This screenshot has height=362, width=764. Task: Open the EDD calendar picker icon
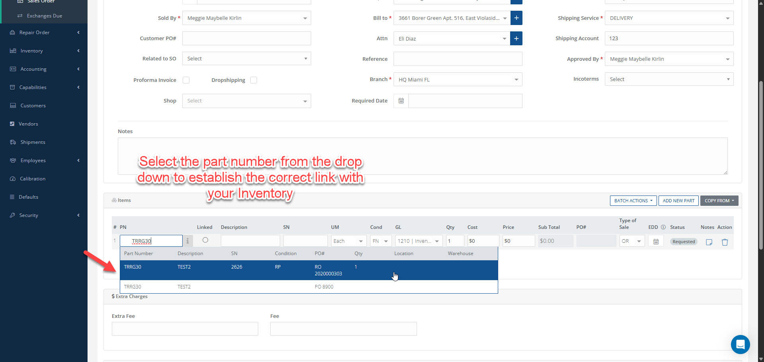click(x=656, y=242)
